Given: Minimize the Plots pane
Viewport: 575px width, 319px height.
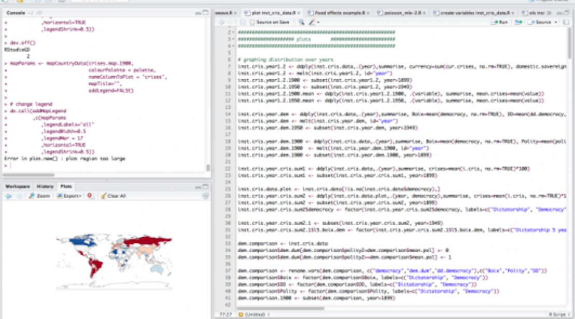Looking at the screenshot, I should [x=198, y=186].
